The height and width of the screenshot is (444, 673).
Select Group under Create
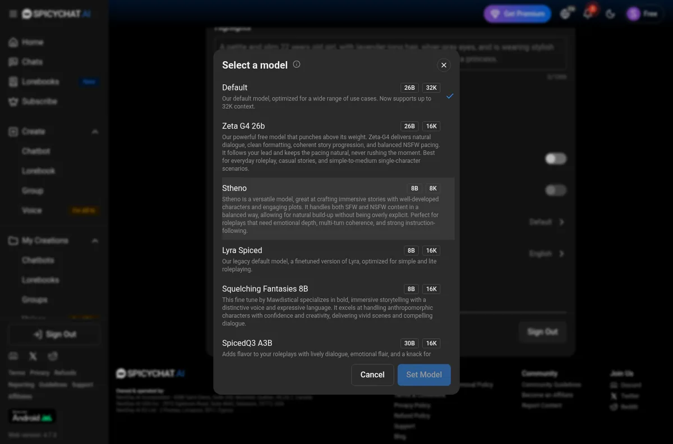pyautogui.click(x=33, y=191)
